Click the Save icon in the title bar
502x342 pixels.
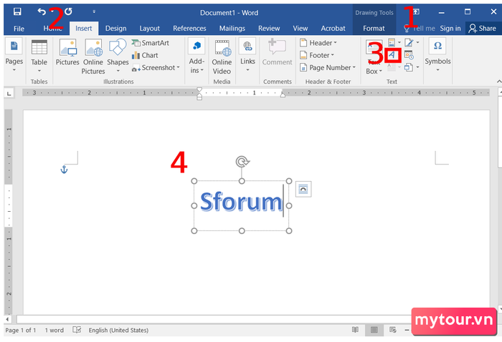pos(17,12)
